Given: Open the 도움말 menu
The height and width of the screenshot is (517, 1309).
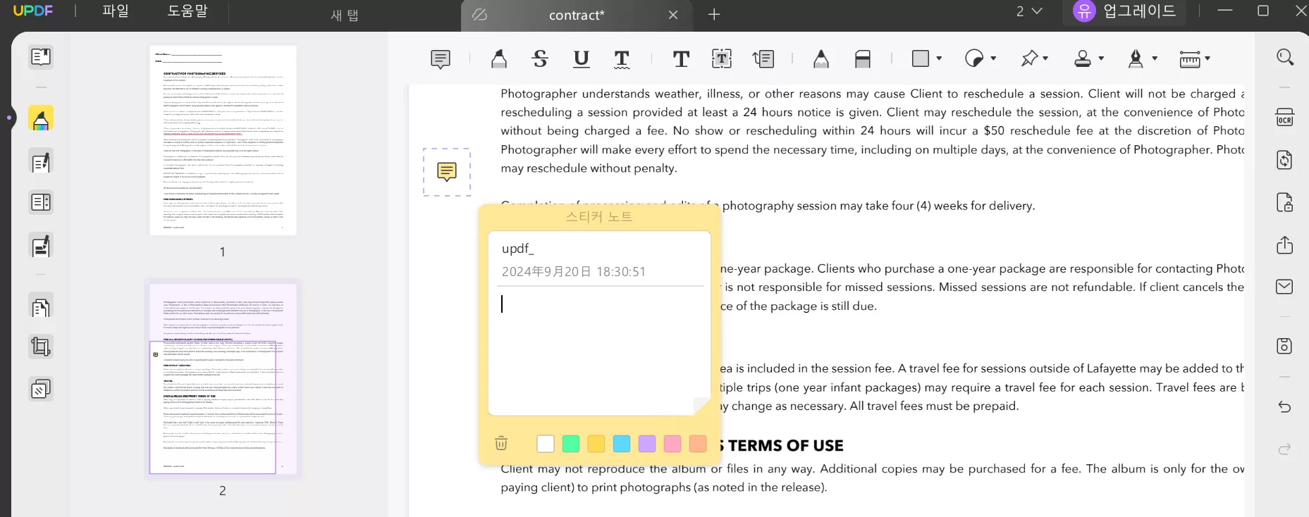Looking at the screenshot, I should tap(188, 11).
